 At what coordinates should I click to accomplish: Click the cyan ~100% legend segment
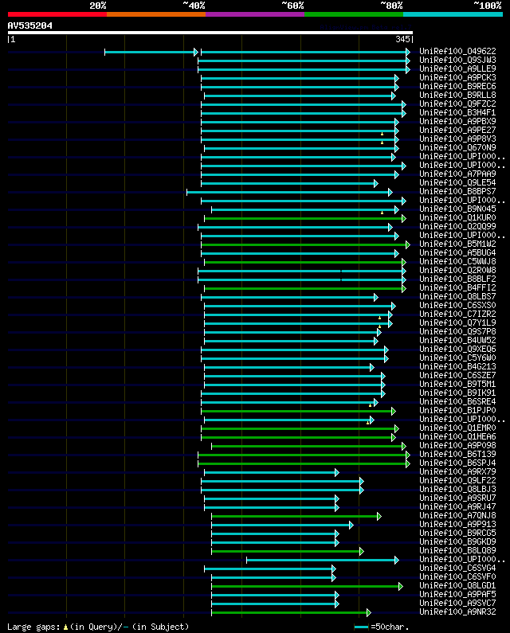453,14
